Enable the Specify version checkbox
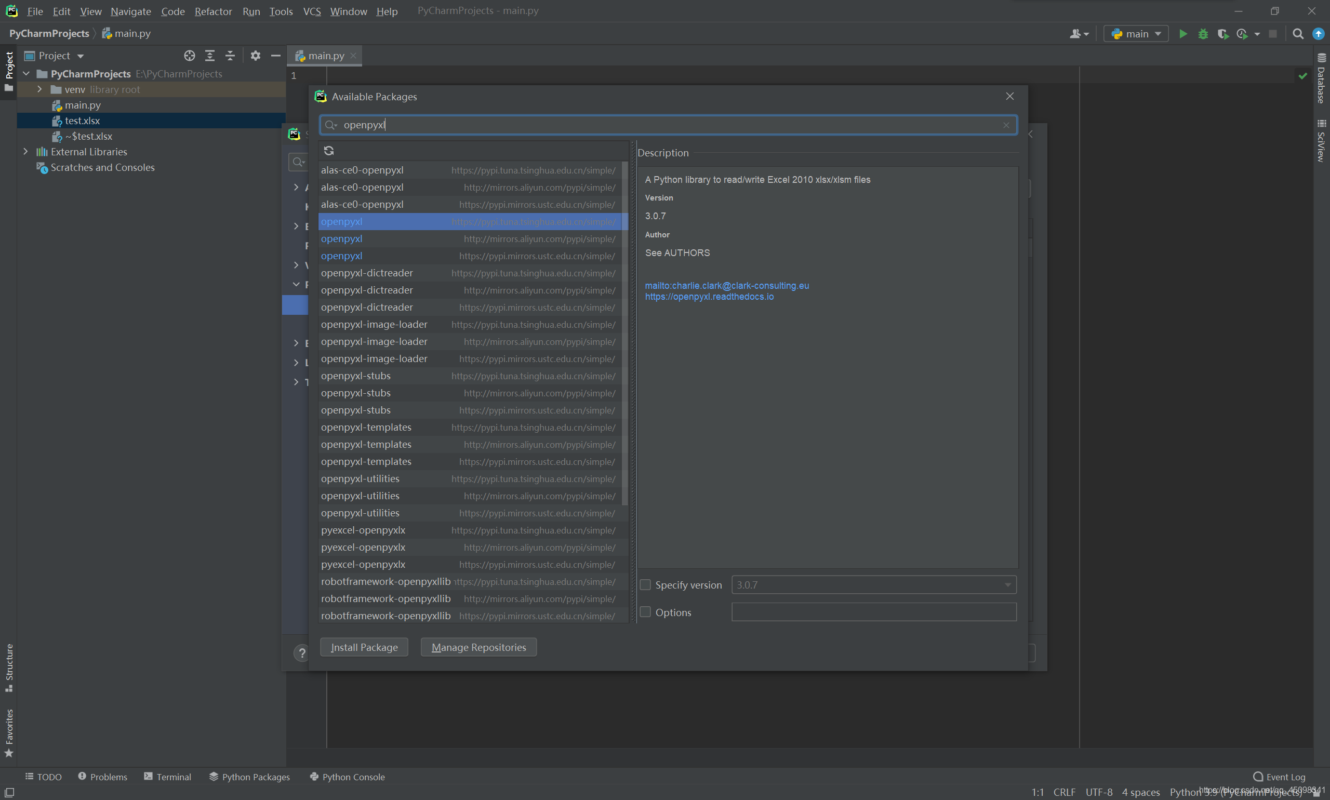This screenshot has width=1330, height=800. (645, 585)
